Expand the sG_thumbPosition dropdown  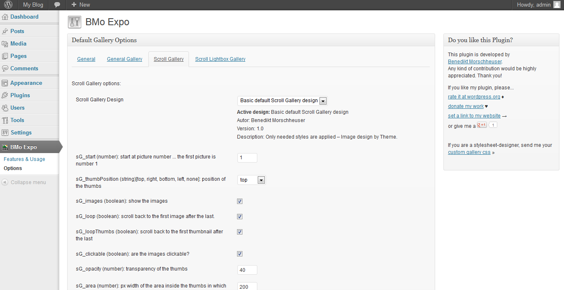tap(252, 180)
